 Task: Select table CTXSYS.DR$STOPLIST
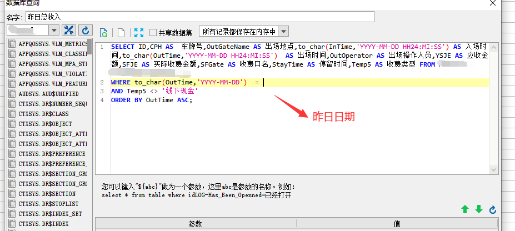point(48,204)
